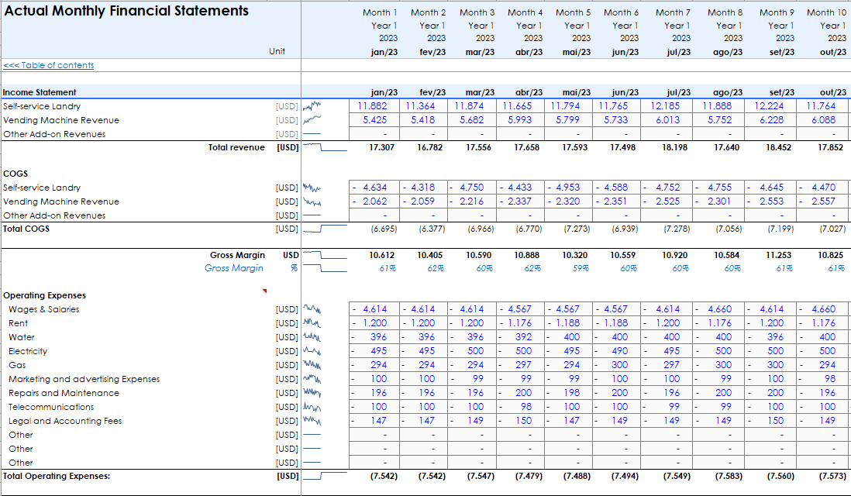Select the Total revenue sparkline chart

click(323, 147)
